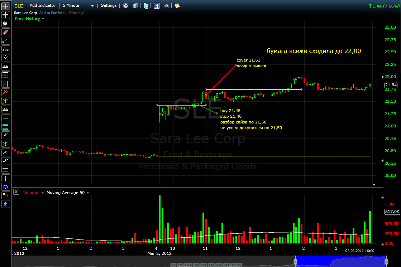Pick the trend line tool with square endpoints
The height and width of the screenshot is (267, 401).
pos(5,41)
